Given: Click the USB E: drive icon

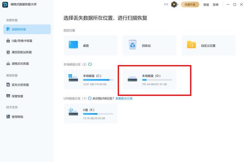Looking at the screenshot, I should tap(73, 112).
